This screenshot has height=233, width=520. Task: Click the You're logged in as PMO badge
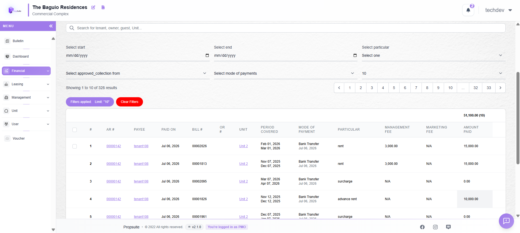[227, 227]
